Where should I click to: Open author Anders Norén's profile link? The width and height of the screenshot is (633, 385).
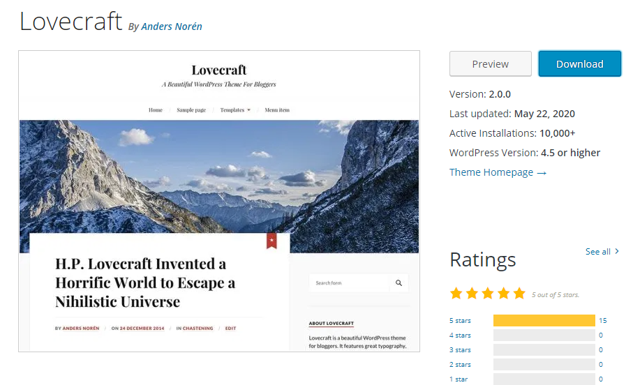click(x=172, y=27)
